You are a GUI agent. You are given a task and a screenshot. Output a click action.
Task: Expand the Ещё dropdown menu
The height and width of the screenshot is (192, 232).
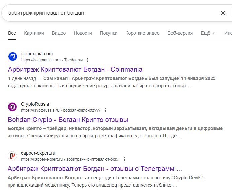point(208,33)
